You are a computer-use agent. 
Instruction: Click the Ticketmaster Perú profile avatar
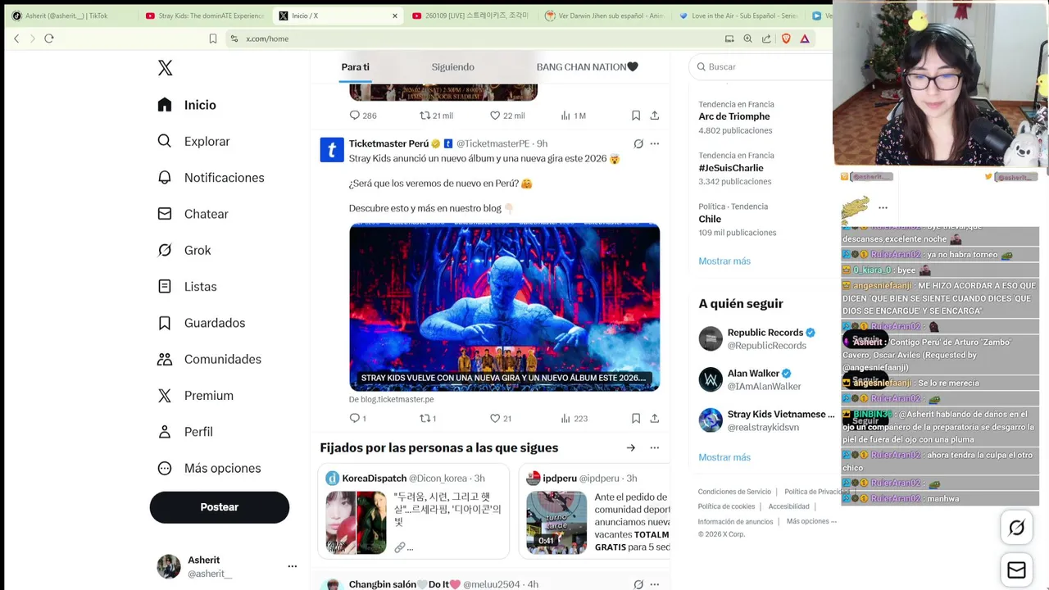(332, 150)
